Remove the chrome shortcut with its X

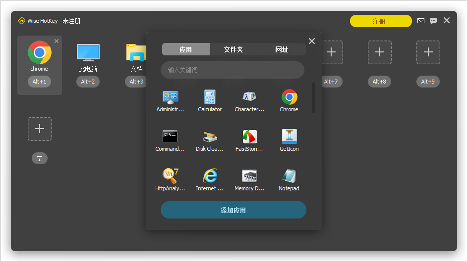57,41
